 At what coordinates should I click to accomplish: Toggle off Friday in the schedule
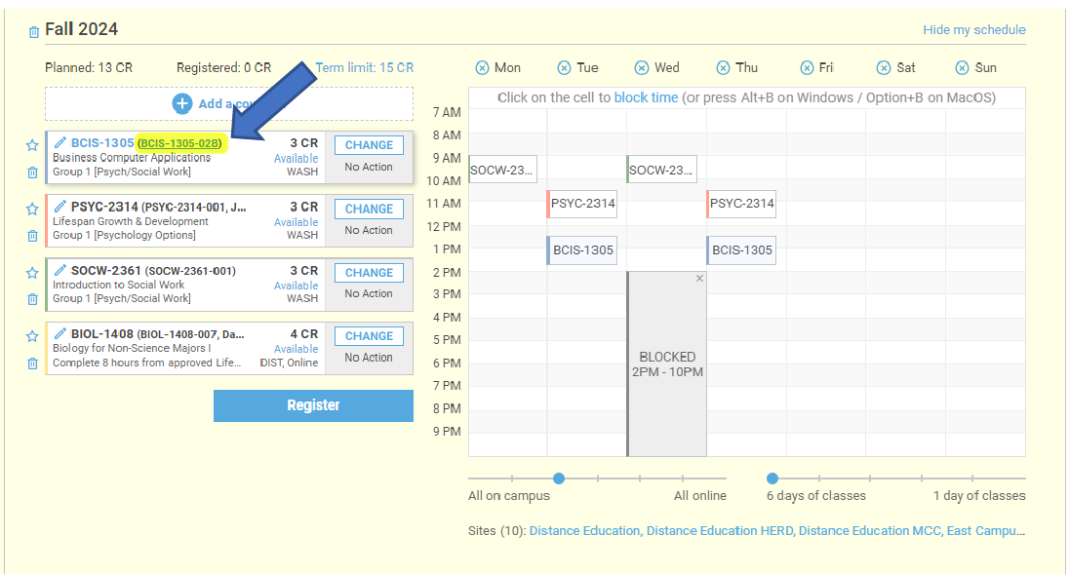[x=807, y=67]
